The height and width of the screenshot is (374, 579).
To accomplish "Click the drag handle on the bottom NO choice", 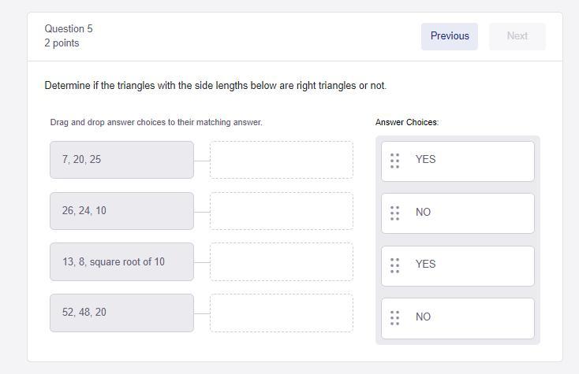I will click(x=395, y=317).
